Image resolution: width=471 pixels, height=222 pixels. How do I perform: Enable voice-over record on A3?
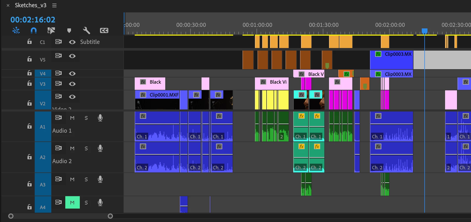click(100, 179)
